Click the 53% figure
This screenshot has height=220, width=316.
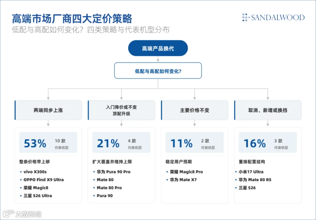click(x=35, y=143)
